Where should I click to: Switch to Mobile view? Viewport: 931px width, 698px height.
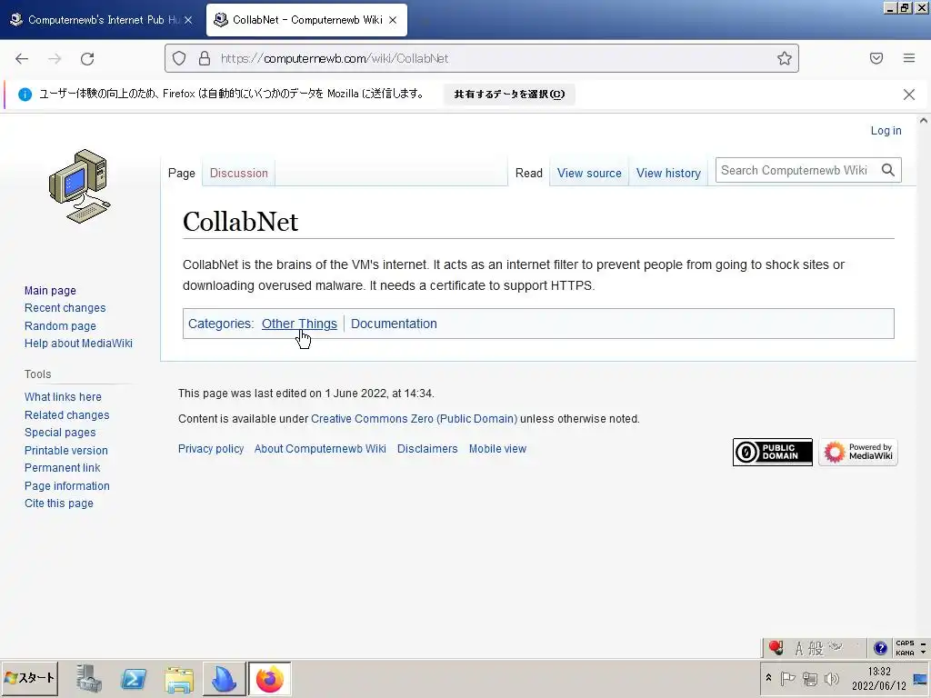click(x=497, y=449)
